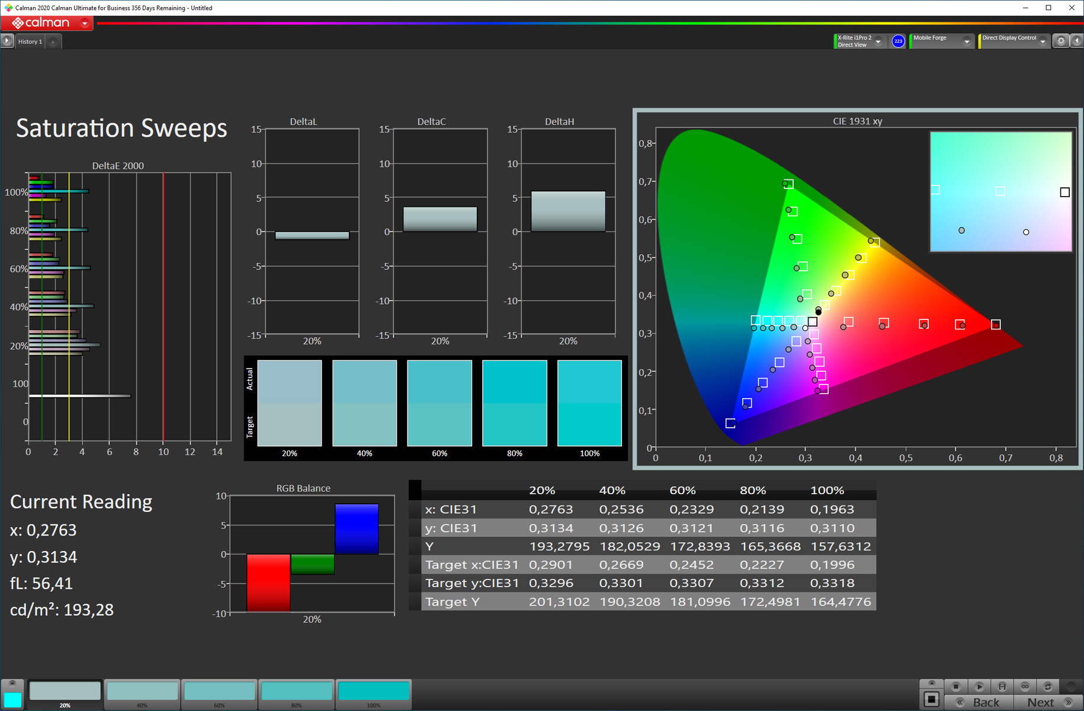Image resolution: width=1084 pixels, height=711 pixels.
Task: Click the white 100 bar in DeltaE 2000 chart
Action: coord(79,396)
